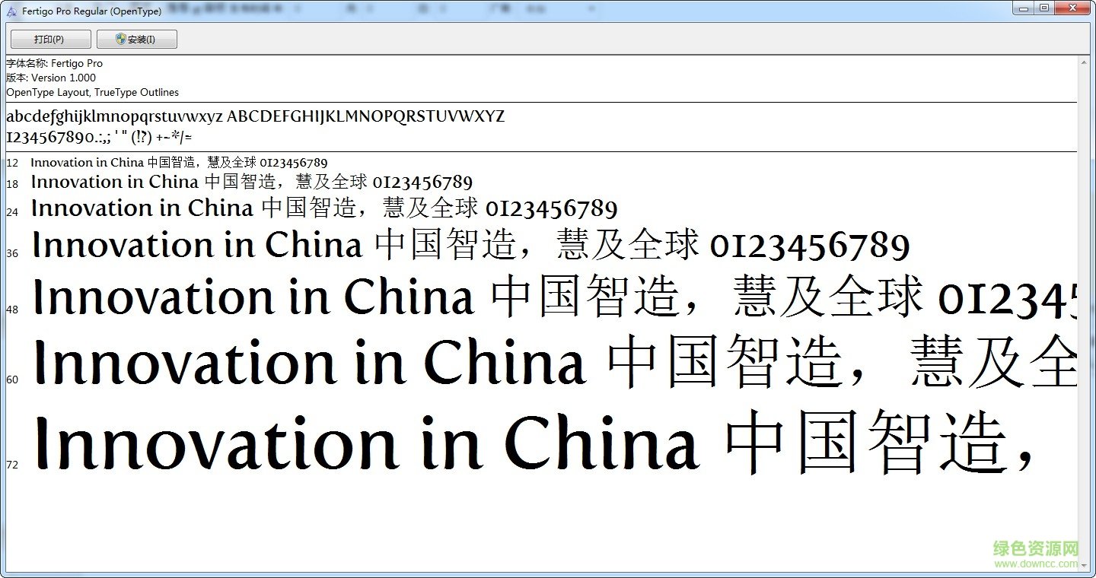
Task: Select the text 版本: Version 1.000
Action: pyautogui.click(x=51, y=78)
